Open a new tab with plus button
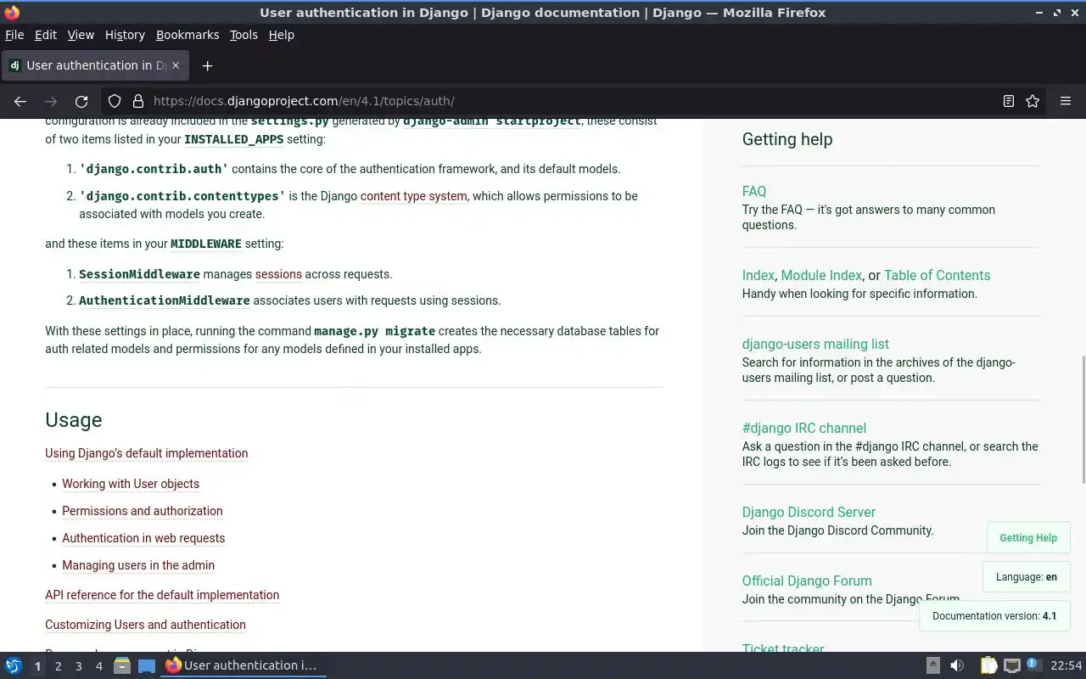The height and width of the screenshot is (679, 1086). click(207, 65)
